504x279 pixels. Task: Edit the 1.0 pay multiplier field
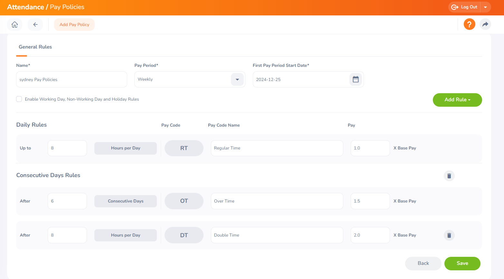[x=370, y=148]
